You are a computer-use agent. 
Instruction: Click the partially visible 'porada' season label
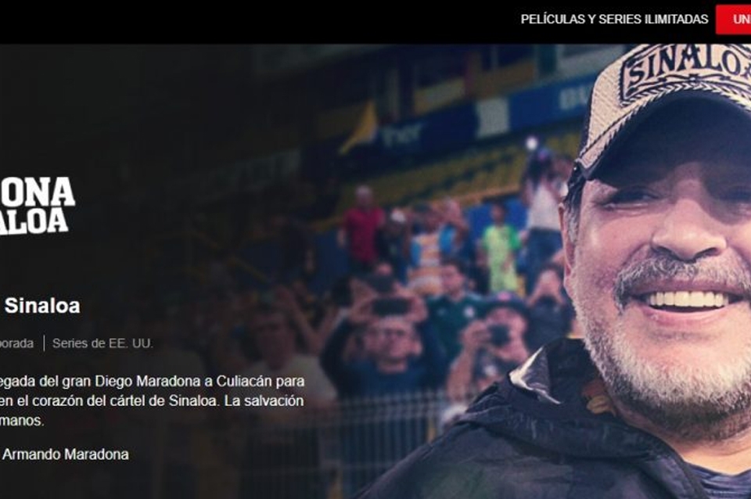click(x=16, y=343)
